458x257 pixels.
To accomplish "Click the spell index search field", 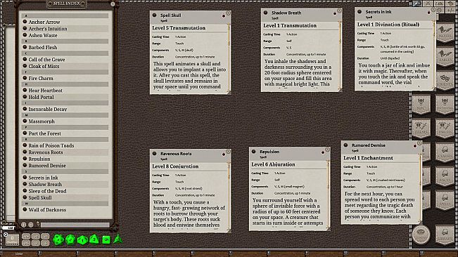I will [x=75, y=225].
